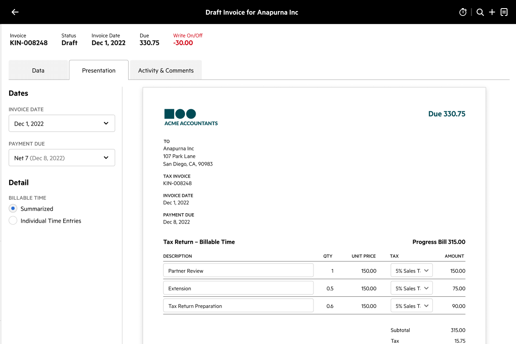Switch to the Data tab
Screen dimensions: 516x344
38,71
